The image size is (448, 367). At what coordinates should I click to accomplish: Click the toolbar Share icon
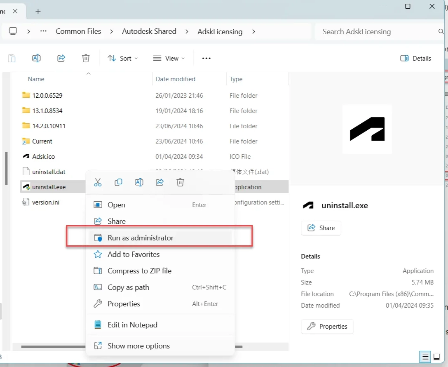[x=61, y=58]
